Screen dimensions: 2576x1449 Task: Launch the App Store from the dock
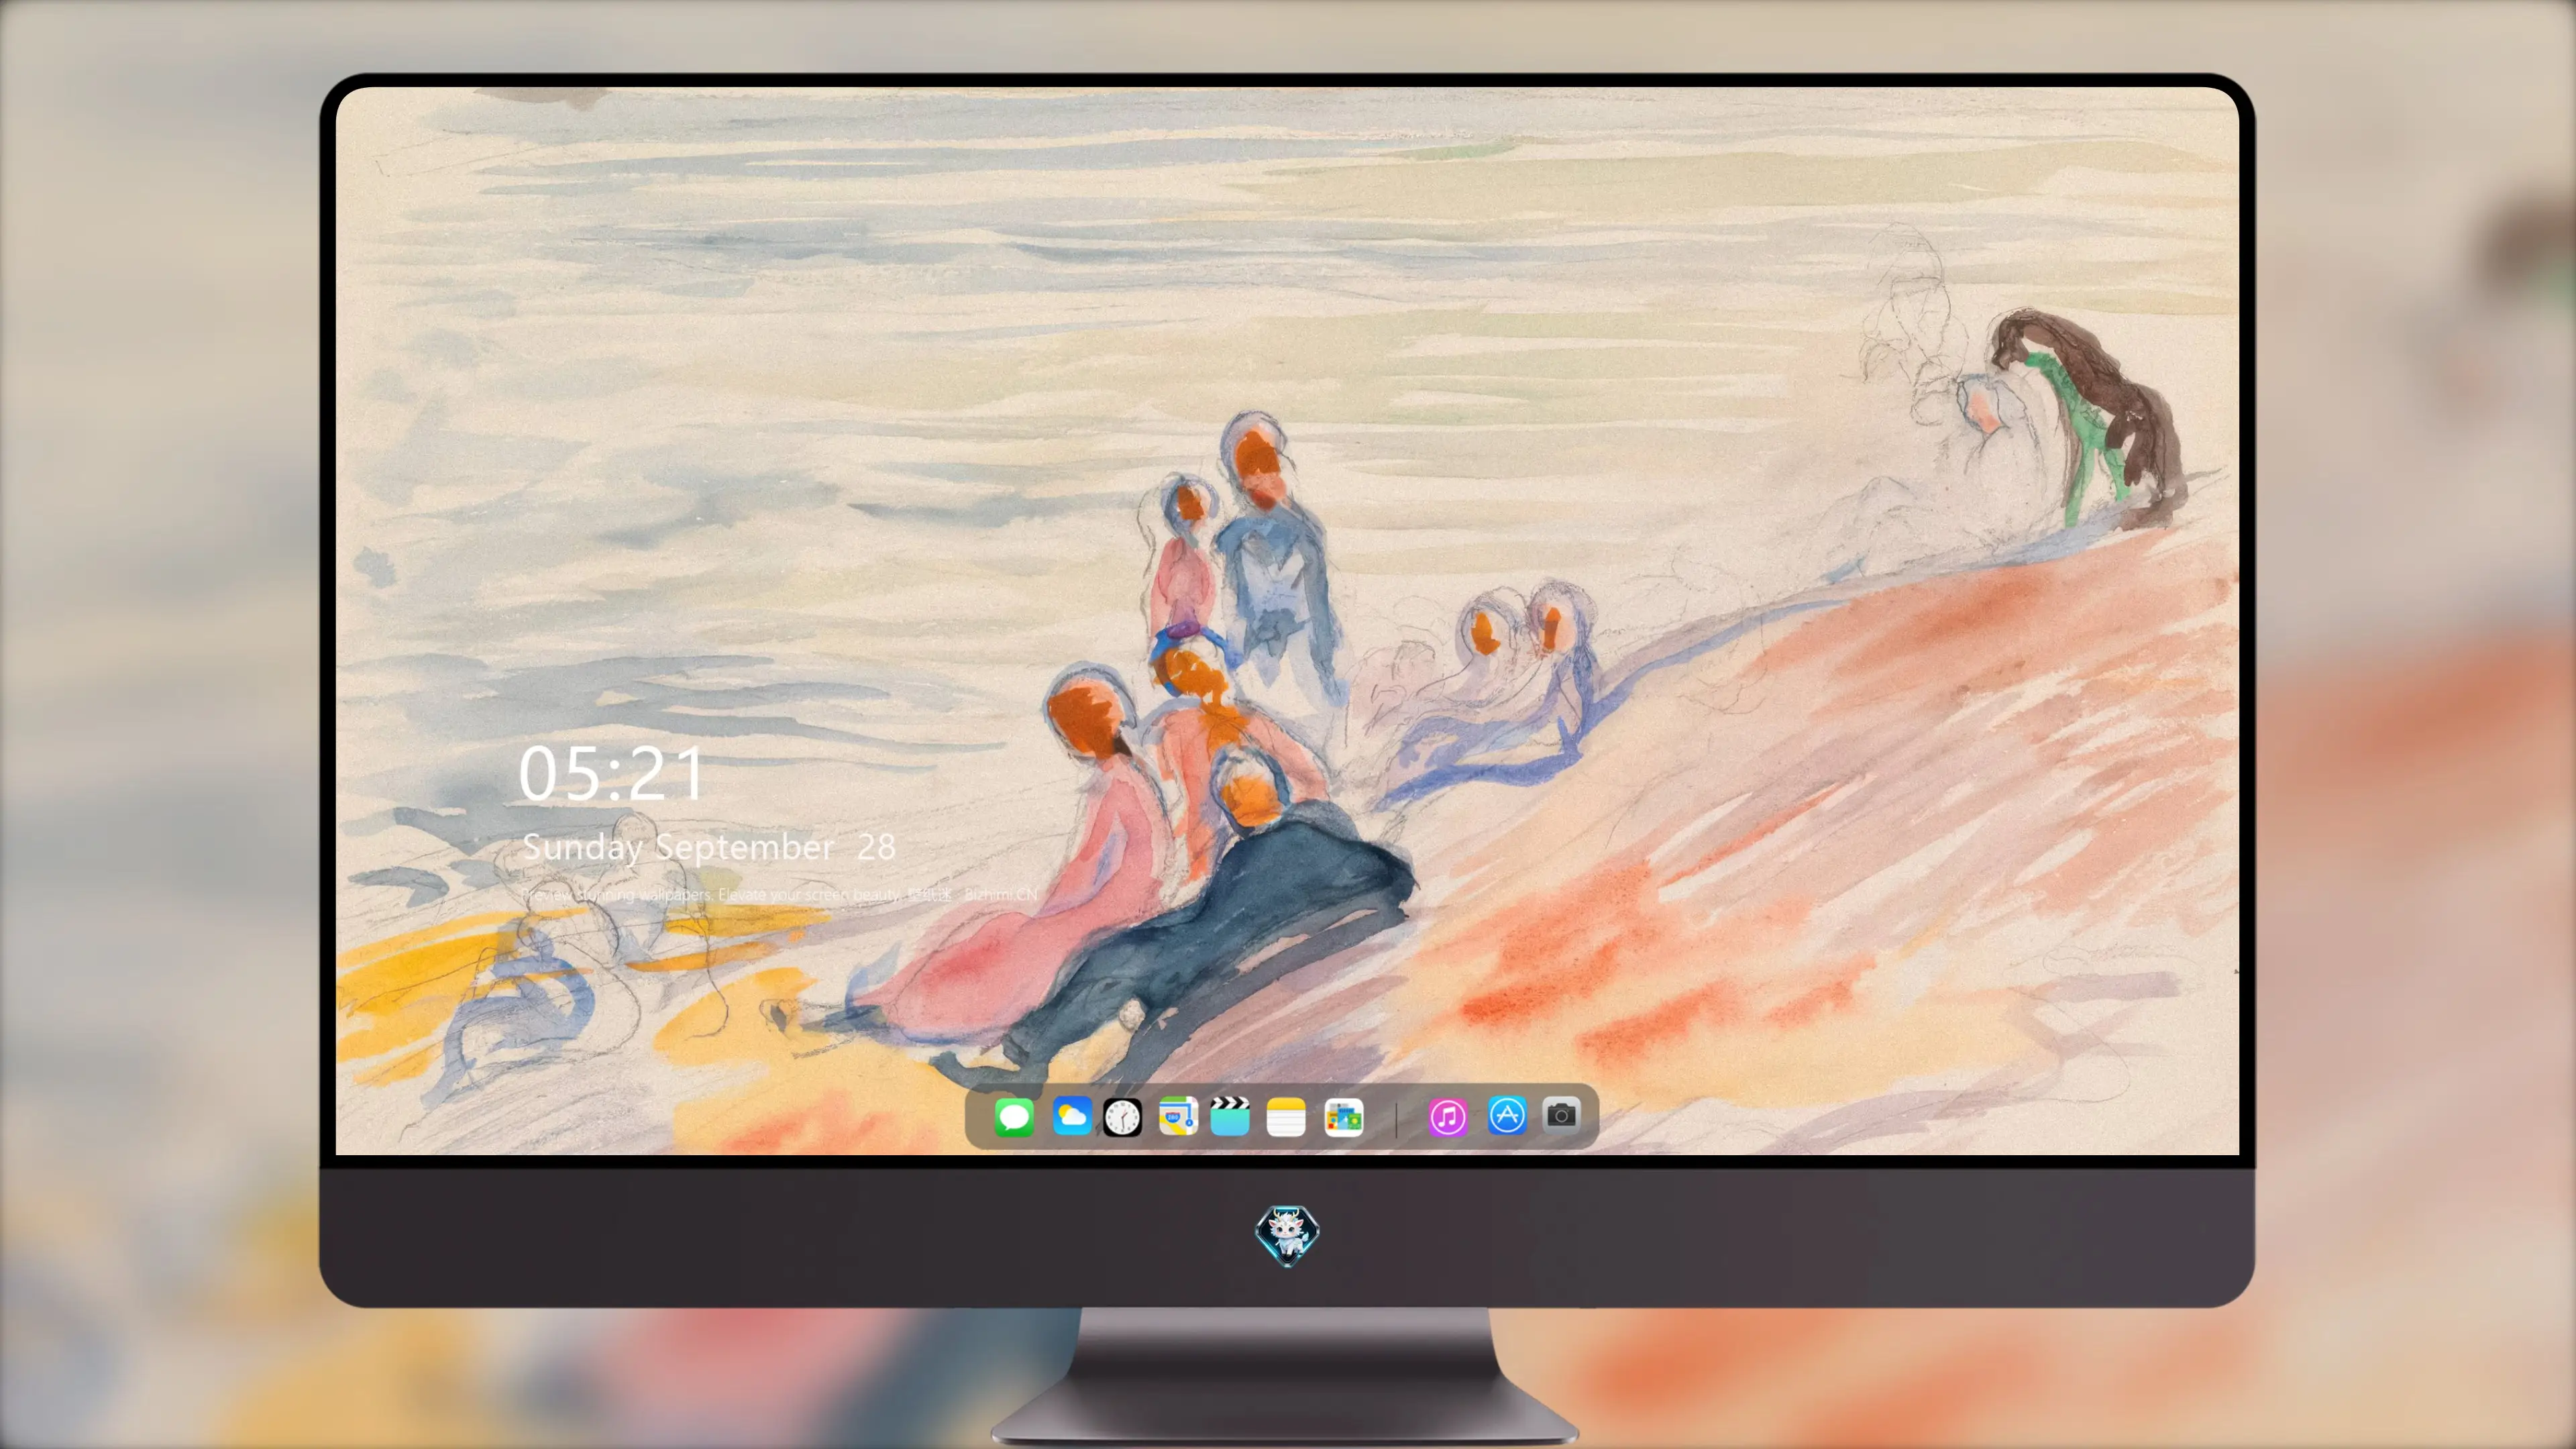pos(1507,1115)
